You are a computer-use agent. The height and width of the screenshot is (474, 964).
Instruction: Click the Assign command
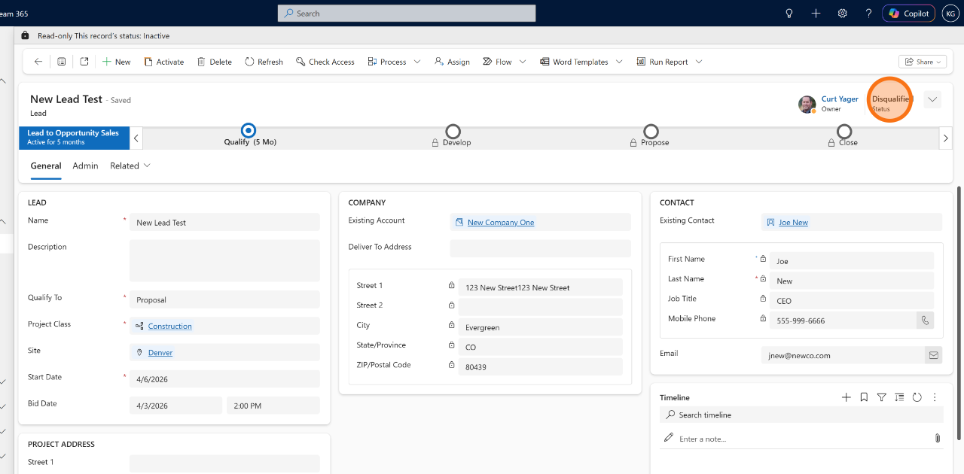point(452,62)
